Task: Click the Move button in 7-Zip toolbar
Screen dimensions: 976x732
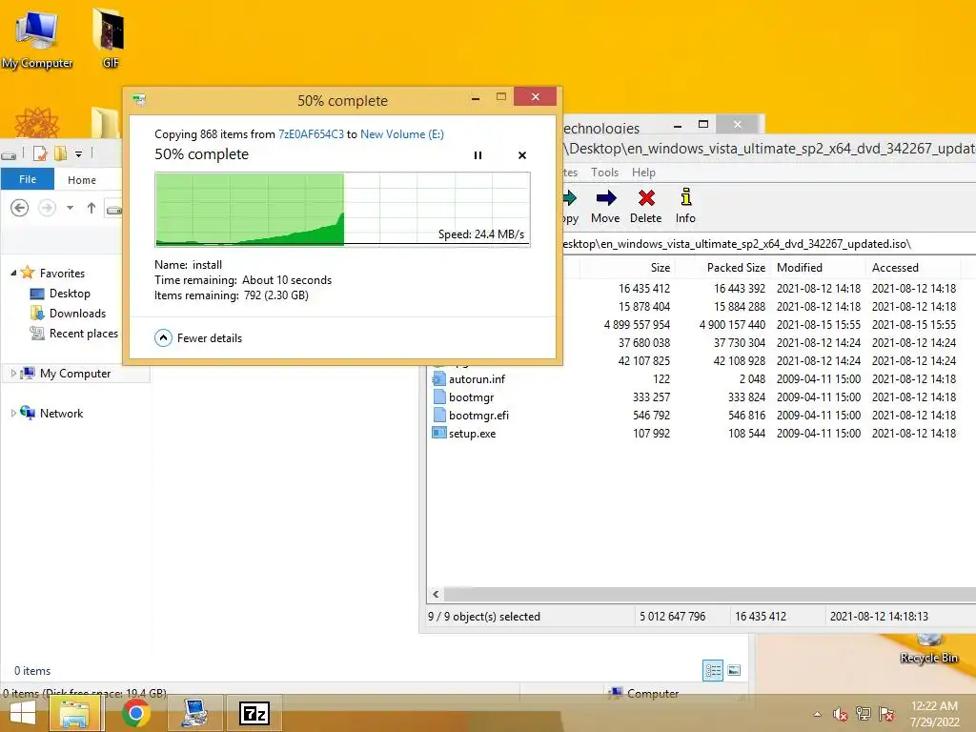Action: pos(605,207)
